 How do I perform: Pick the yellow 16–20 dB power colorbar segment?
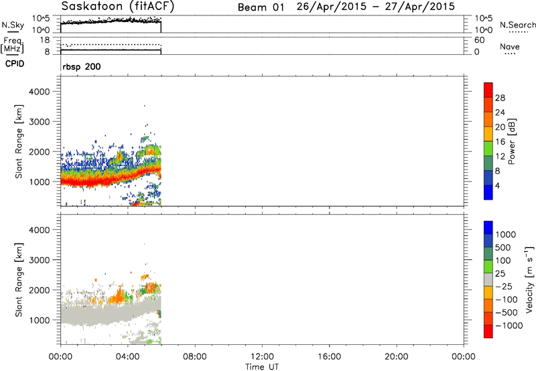pos(488,134)
